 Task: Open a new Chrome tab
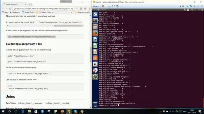point(31,4)
